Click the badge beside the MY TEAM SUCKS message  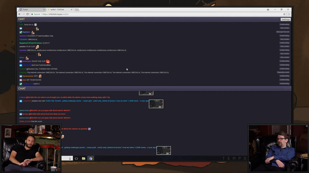coord(21,80)
